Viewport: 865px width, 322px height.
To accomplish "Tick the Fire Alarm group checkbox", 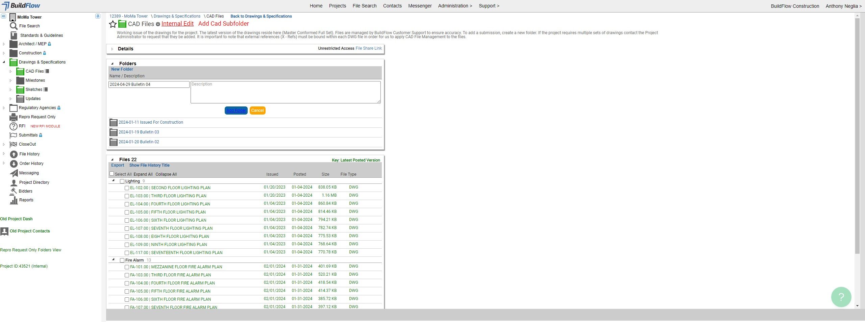I will (122, 260).
